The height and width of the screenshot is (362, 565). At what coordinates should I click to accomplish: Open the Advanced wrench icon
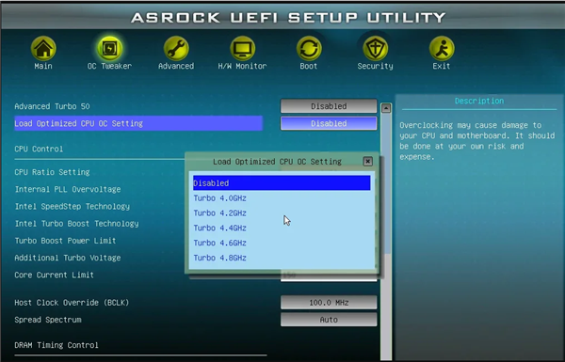click(x=176, y=48)
